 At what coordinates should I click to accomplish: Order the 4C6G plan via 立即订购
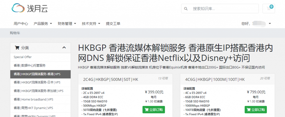256,110
